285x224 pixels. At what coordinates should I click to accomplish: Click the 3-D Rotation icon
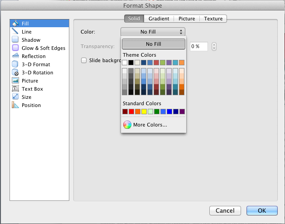15,72
